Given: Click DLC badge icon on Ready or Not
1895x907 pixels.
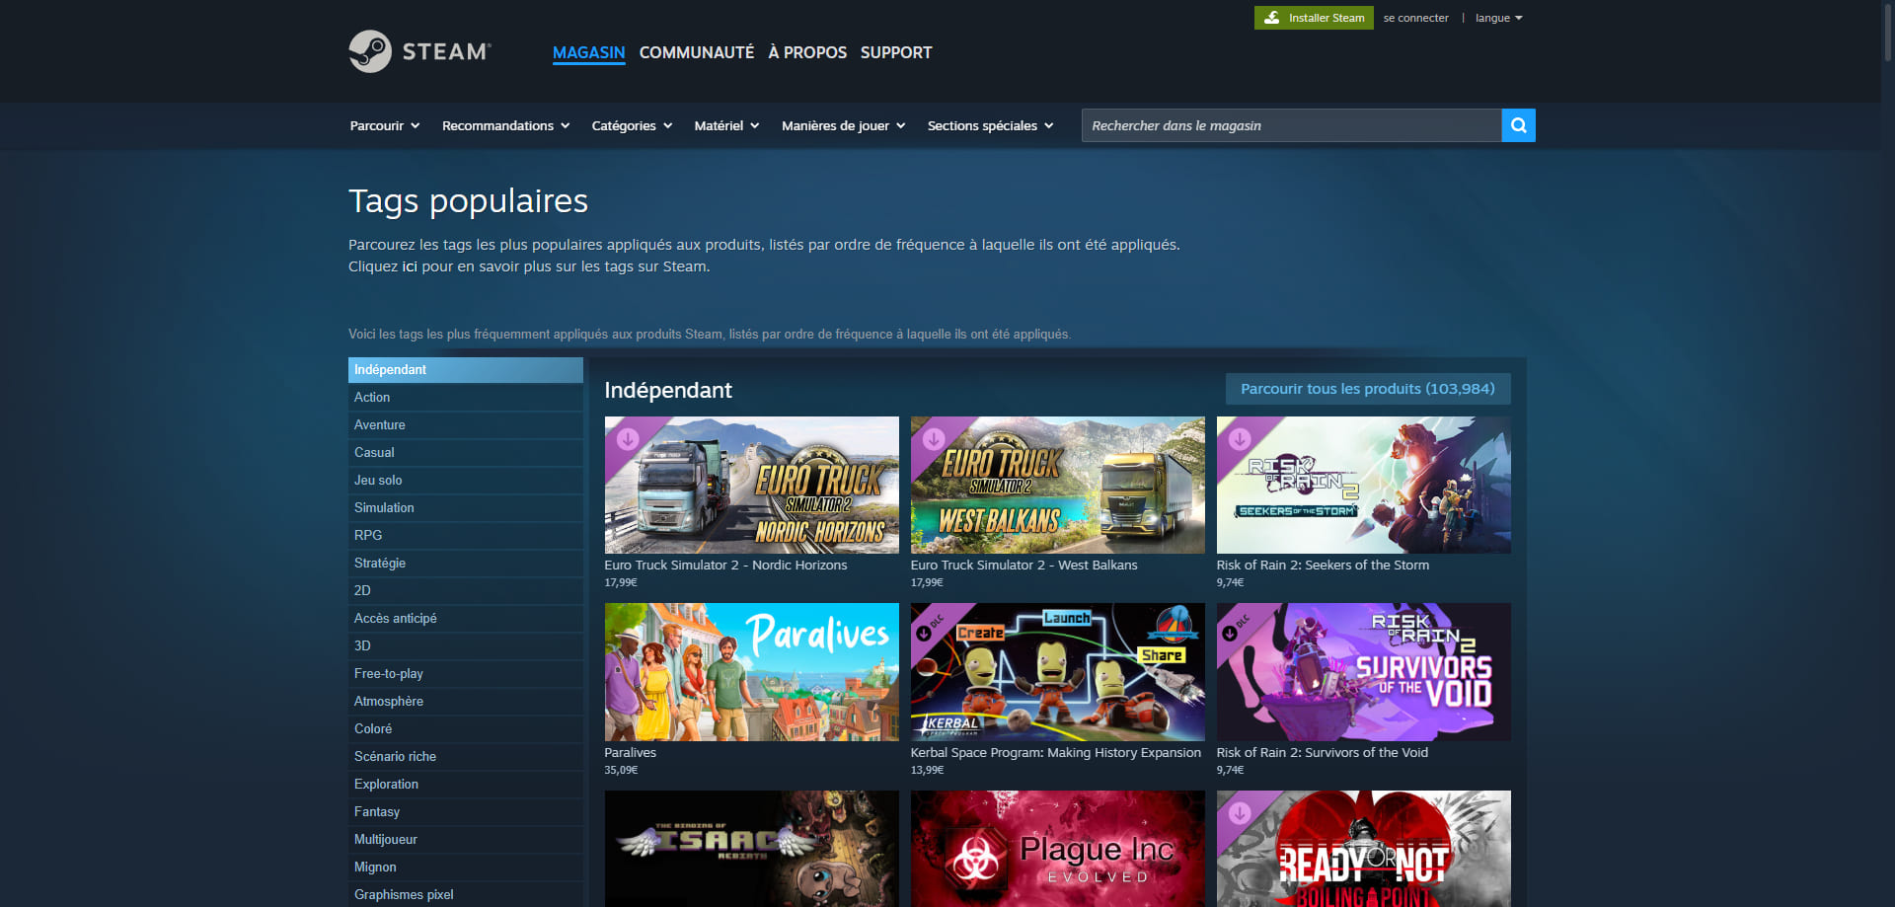Looking at the screenshot, I should 1240,813.
